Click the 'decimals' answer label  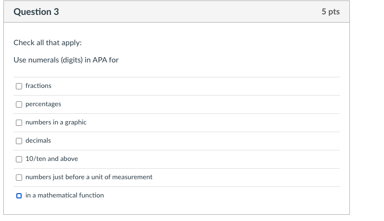click(x=38, y=140)
